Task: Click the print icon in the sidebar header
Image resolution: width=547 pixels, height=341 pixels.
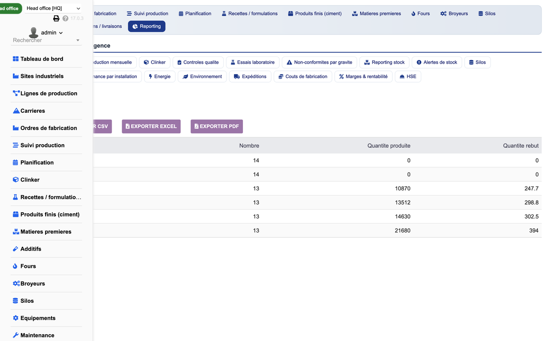Action: [57, 19]
